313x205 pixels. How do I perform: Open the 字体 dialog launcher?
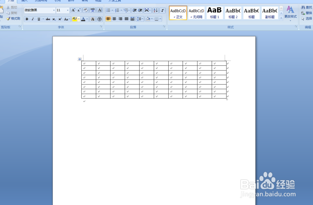101,27
